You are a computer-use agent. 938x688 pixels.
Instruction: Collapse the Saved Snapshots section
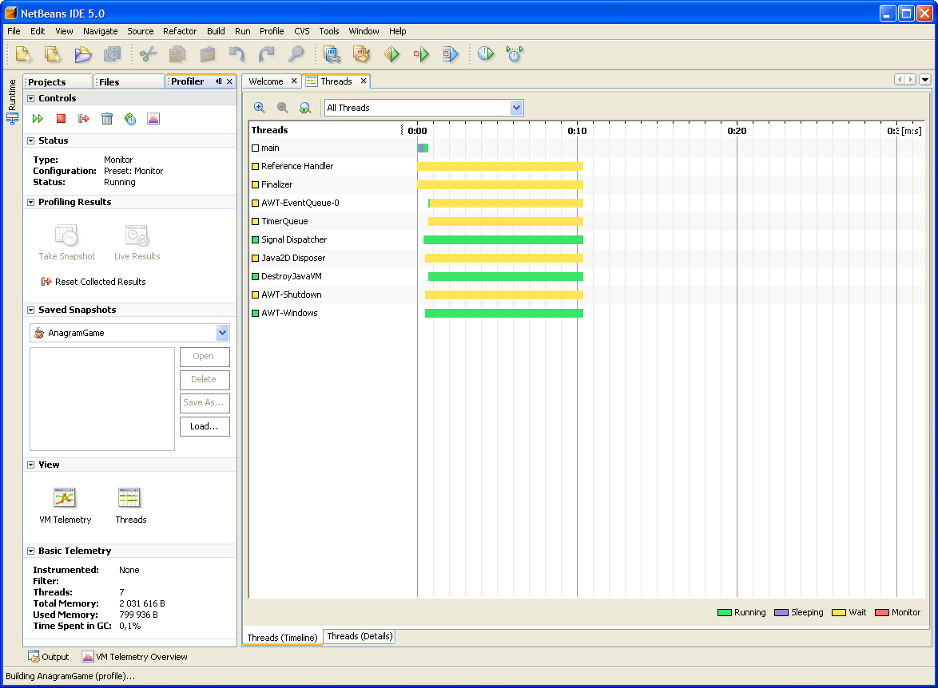pyautogui.click(x=30, y=310)
